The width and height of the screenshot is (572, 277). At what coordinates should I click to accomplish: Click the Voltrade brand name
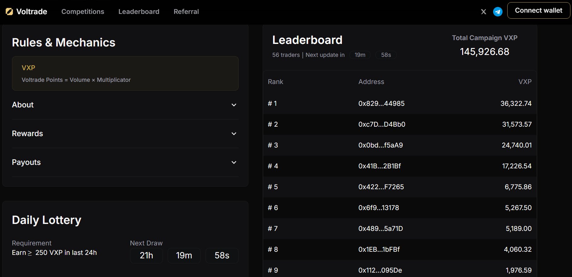[32, 12]
